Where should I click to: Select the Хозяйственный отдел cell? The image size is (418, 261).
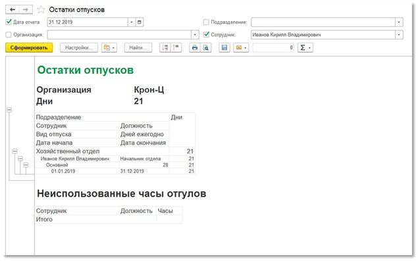coord(103,151)
